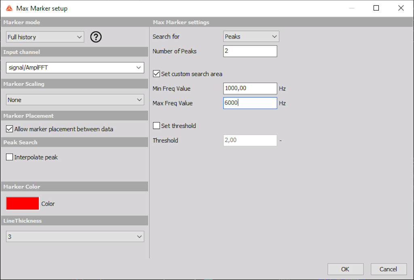Viewport: 414px width, 280px height.
Task: Close the Max Marker setup dialog
Action: tap(401, 8)
